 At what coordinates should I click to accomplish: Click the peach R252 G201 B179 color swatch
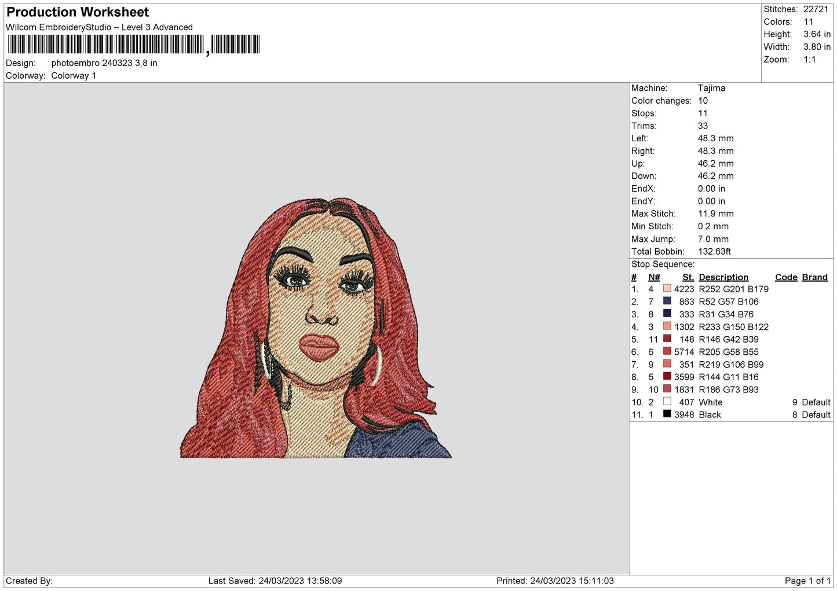[x=667, y=288]
